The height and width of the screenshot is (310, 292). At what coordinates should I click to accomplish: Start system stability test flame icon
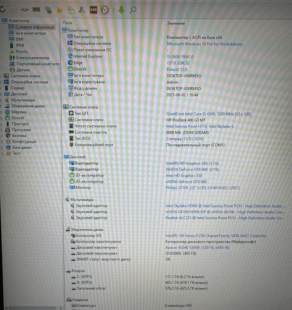pos(60,10)
